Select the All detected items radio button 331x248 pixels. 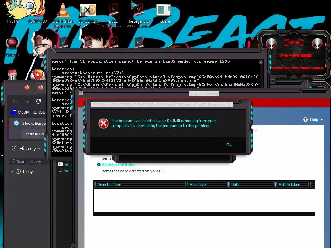click(x=99, y=164)
